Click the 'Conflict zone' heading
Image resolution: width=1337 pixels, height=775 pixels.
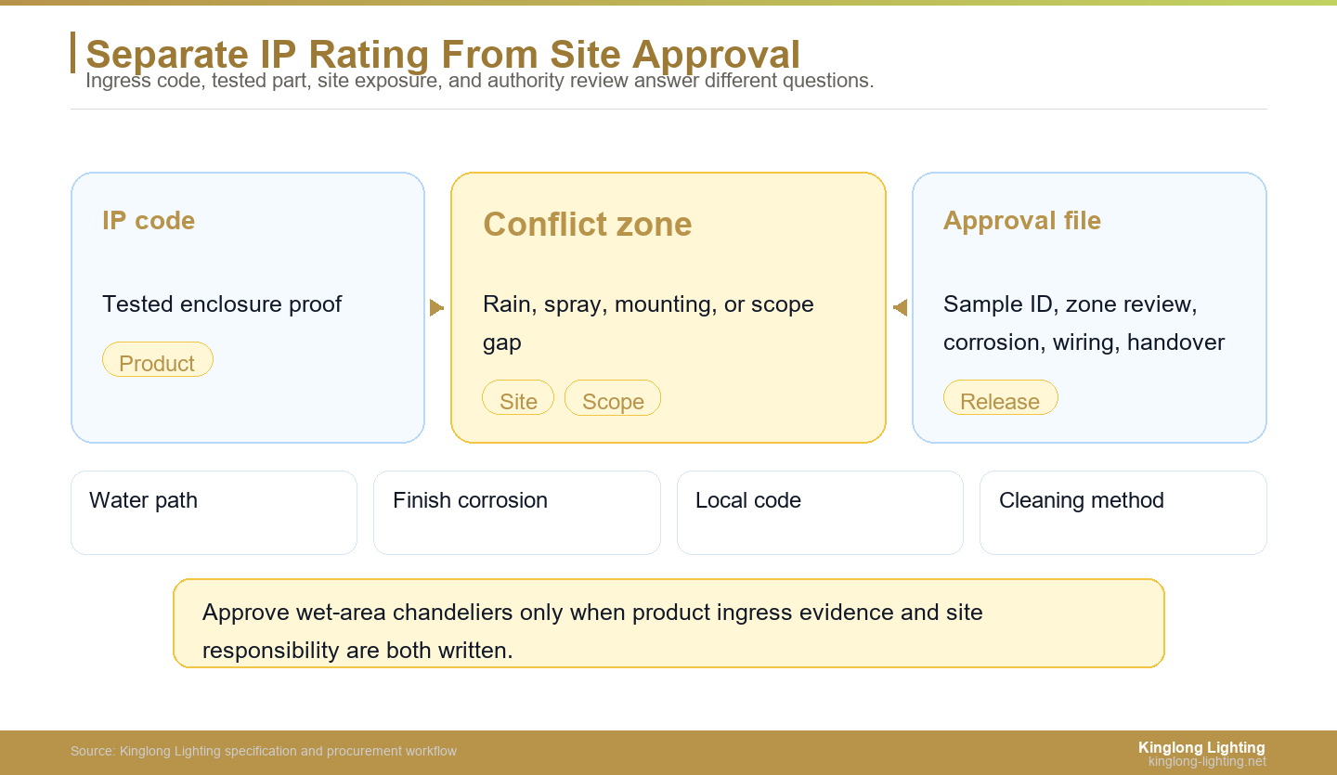coord(588,225)
